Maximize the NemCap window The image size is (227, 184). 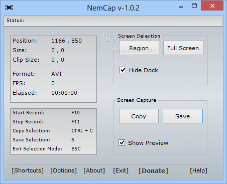pos(194,6)
